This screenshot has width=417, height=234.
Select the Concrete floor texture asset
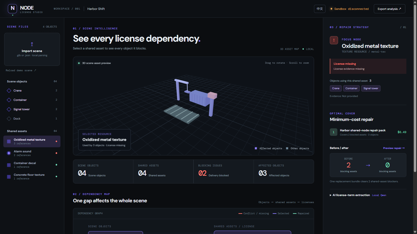(32, 177)
